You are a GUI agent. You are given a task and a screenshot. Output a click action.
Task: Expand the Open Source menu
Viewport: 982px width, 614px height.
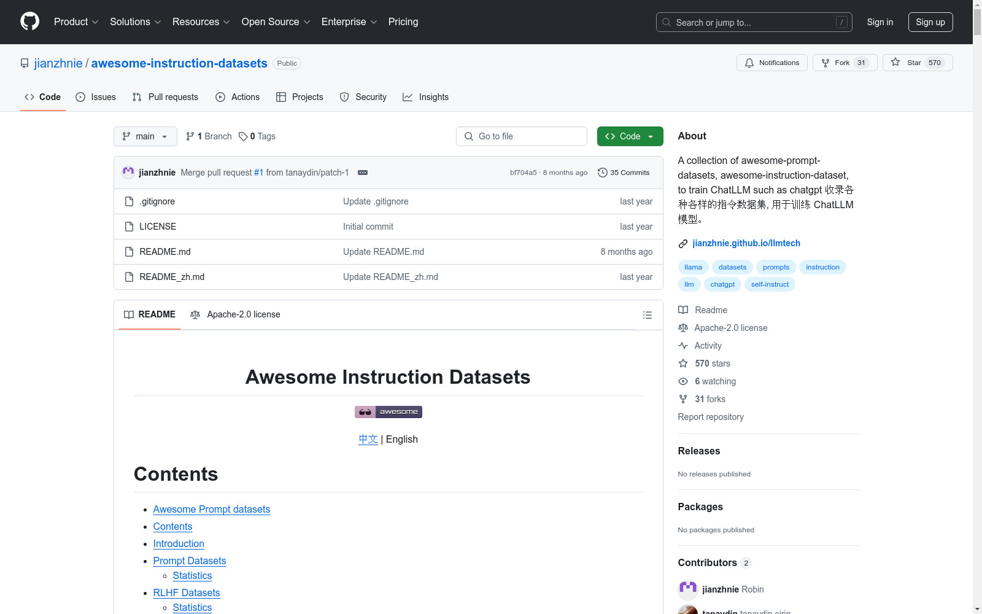(276, 22)
